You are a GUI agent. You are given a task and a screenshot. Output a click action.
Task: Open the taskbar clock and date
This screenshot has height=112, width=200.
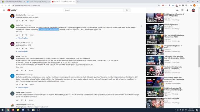point(191,110)
